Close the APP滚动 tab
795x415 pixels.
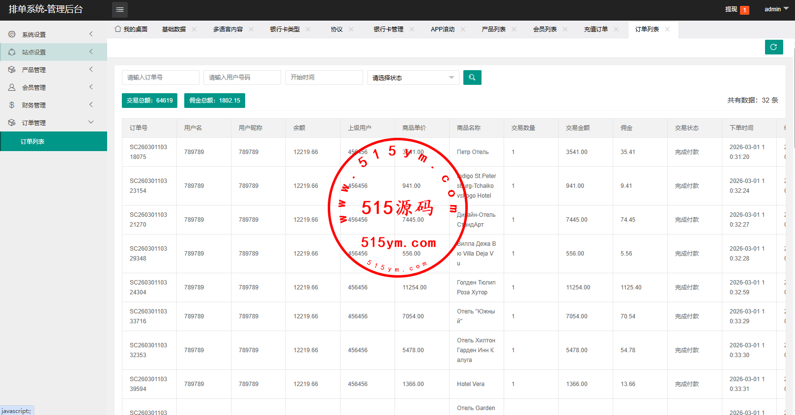463,29
